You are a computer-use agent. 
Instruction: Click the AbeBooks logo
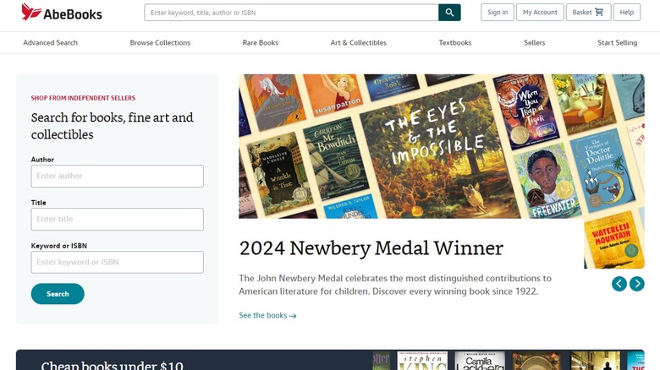pyautogui.click(x=62, y=13)
